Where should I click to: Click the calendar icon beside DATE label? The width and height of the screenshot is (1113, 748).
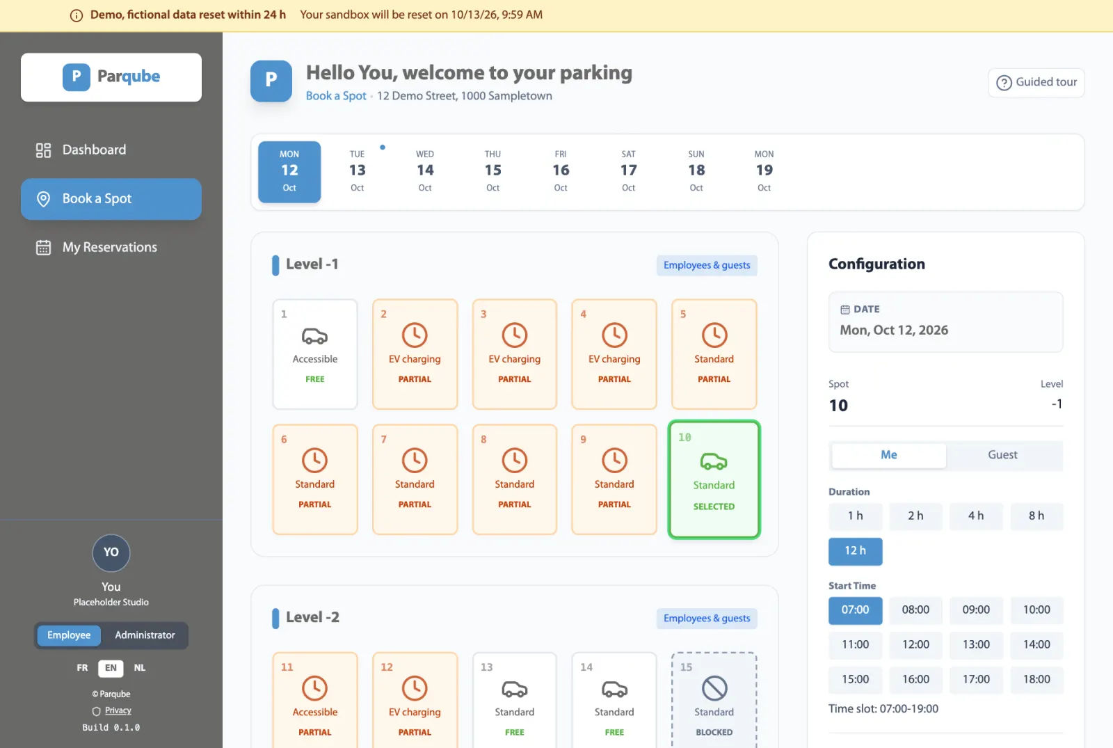coord(845,310)
